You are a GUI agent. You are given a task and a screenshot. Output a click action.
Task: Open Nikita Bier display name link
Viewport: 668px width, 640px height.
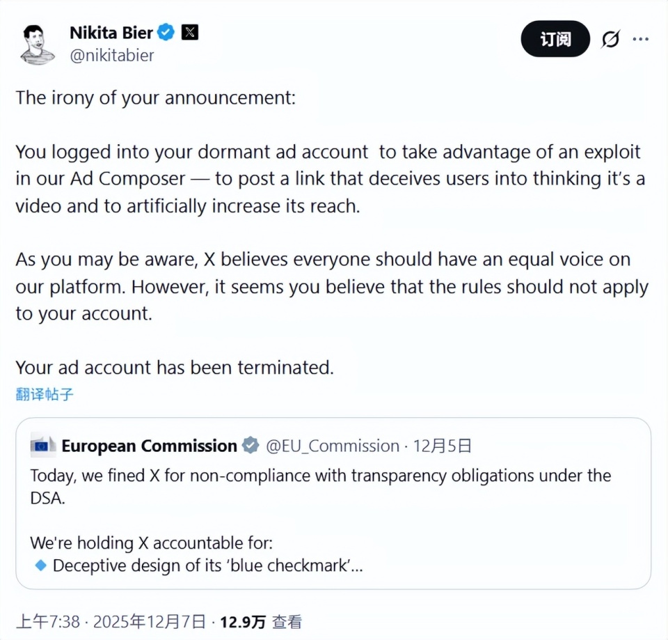point(111,32)
